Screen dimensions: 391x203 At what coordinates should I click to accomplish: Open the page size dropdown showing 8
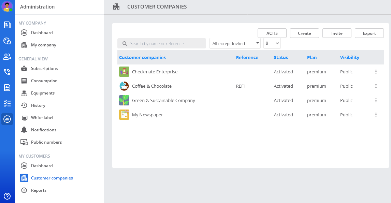(x=272, y=43)
